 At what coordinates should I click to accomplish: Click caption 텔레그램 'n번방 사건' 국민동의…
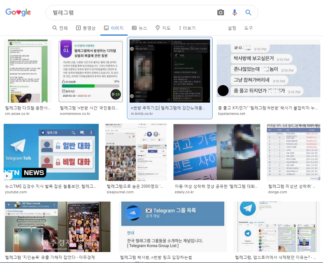(x=89, y=108)
